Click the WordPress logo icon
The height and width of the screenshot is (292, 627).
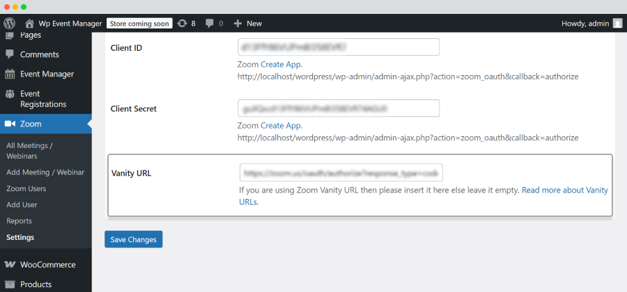click(9, 23)
